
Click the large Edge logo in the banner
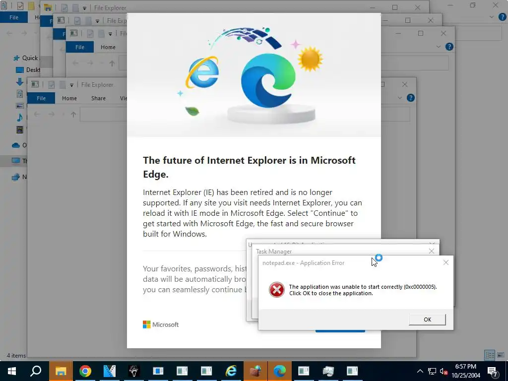(x=268, y=80)
